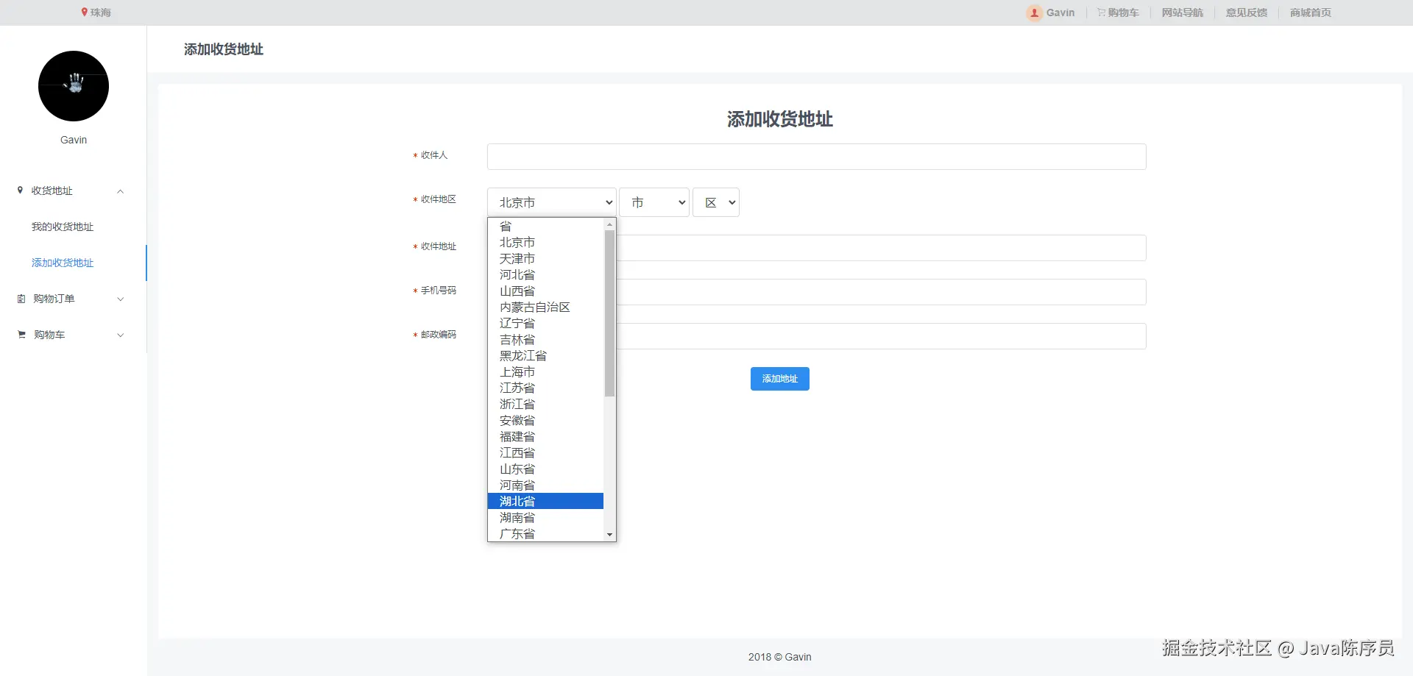
Task: Click the order list icon beside 购物订单
Action: tap(21, 299)
